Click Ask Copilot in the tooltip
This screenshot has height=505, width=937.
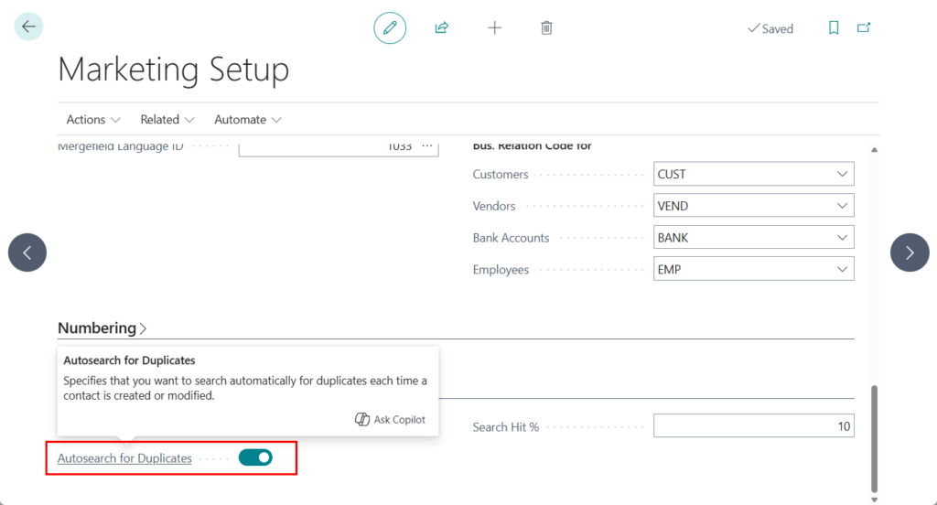[391, 420]
